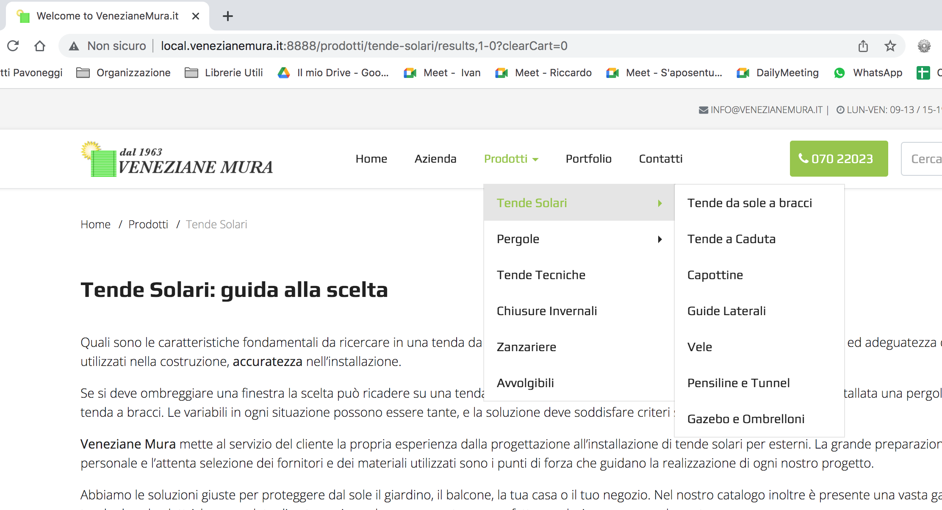Open the WhatsApp bookmark
The width and height of the screenshot is (942, 510).
[868, 73]
